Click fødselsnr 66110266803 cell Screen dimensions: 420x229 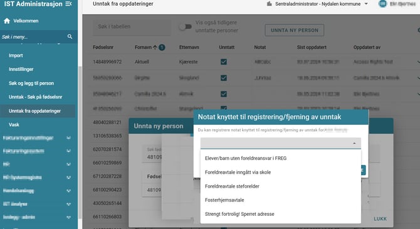[x=107, y=216]
